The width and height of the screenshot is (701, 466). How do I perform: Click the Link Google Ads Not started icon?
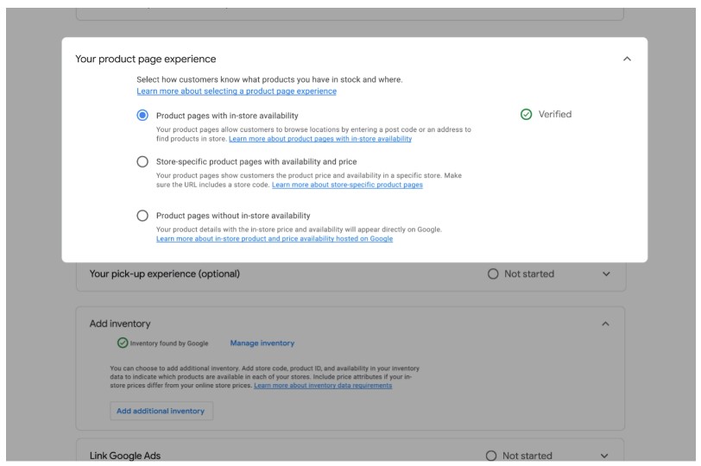point(491,456)
